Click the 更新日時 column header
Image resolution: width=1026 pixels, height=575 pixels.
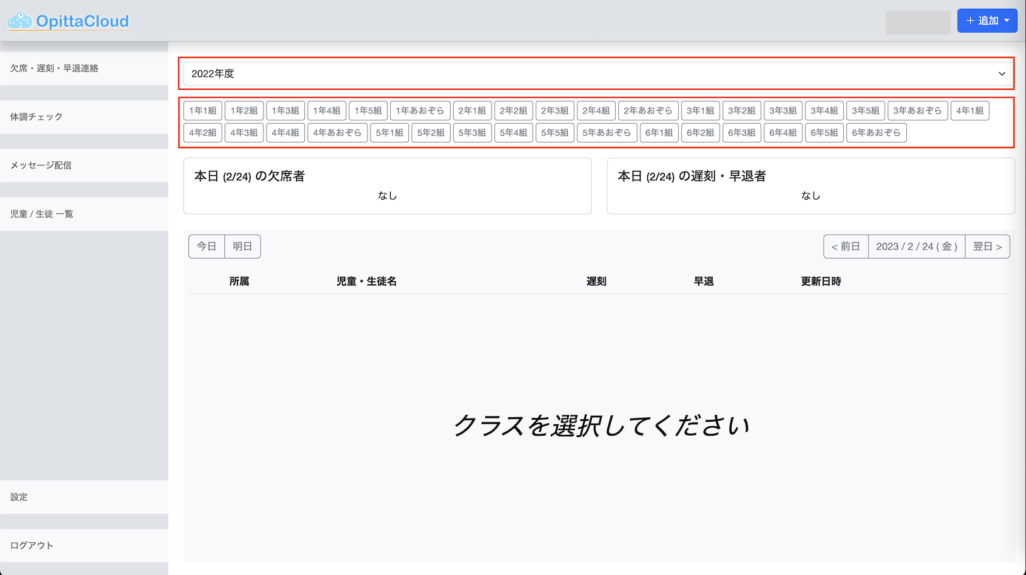[x=821, y=281]
